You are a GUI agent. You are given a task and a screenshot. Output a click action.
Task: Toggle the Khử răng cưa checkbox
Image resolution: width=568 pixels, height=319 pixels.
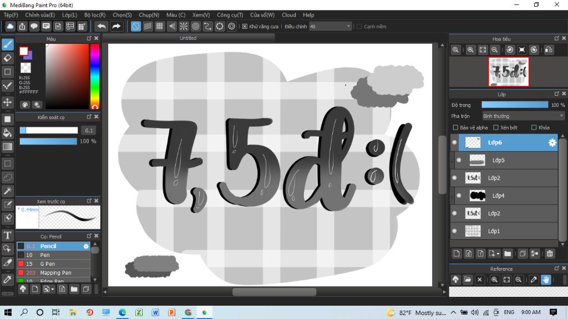tap(245, 27)
